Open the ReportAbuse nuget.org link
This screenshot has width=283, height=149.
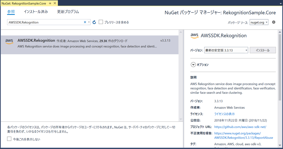click(x=243, y=135)
